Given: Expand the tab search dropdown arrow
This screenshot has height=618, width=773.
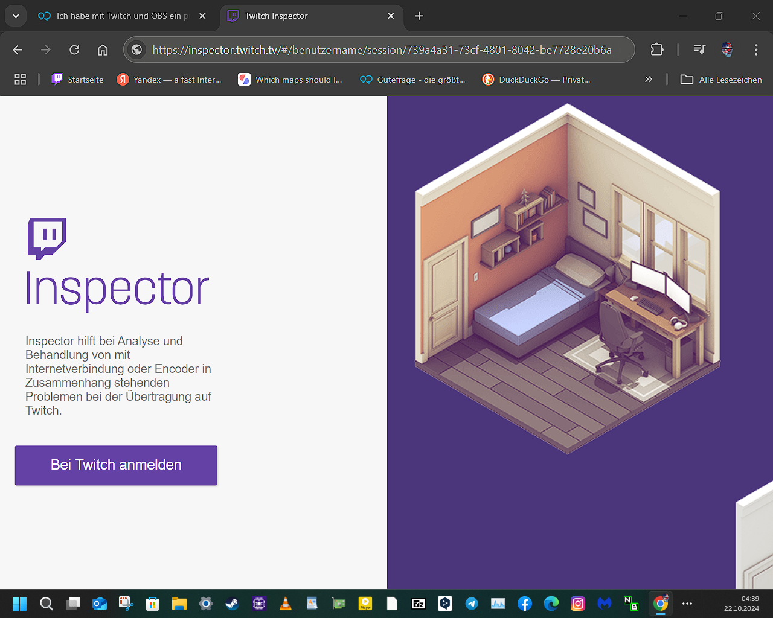Looking at the screenshot, I should coord(16,16).
